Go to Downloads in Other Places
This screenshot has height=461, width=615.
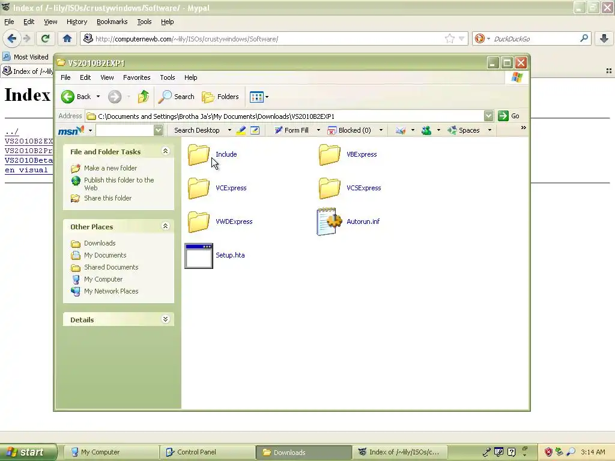[93, 244]
